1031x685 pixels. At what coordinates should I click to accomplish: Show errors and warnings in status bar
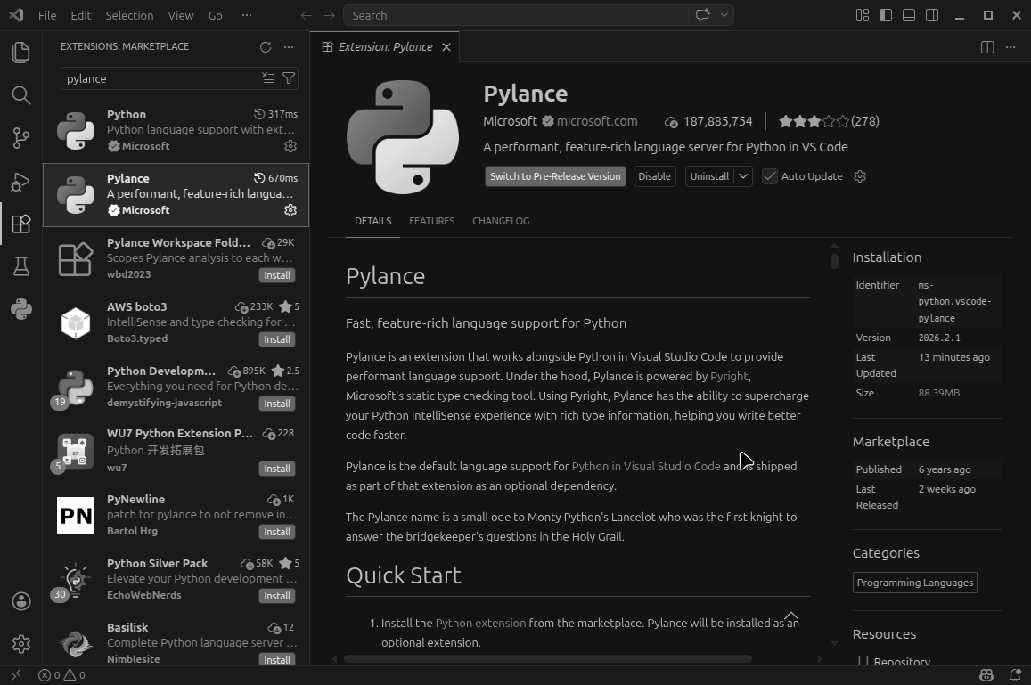pyautogui.click(x=61, y=675)
